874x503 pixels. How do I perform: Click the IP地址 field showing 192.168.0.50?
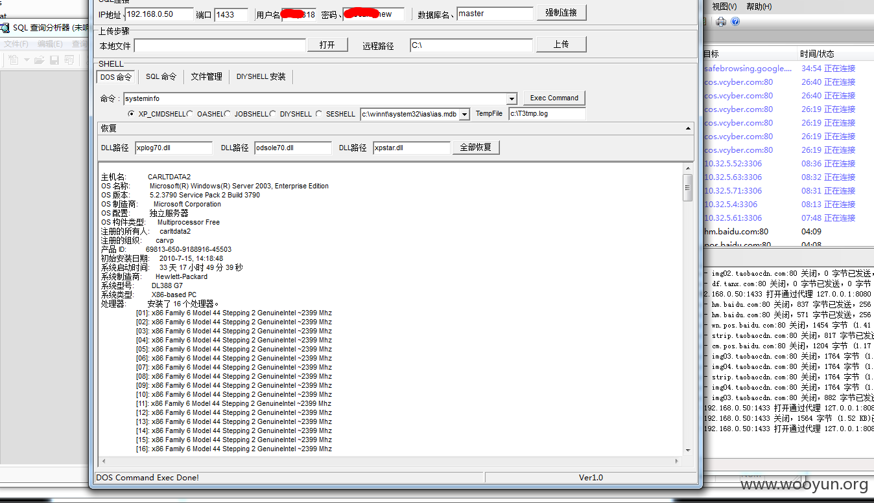click(159, 14)
